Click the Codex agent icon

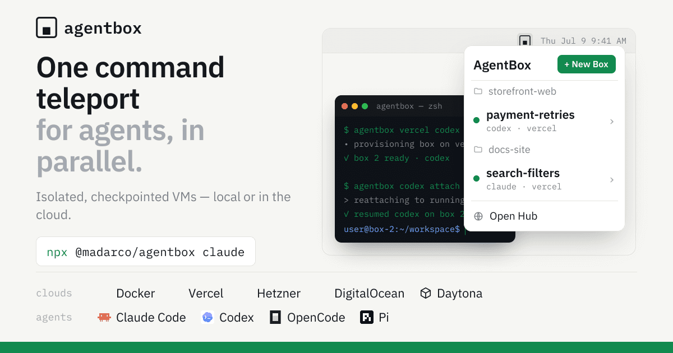208,317
